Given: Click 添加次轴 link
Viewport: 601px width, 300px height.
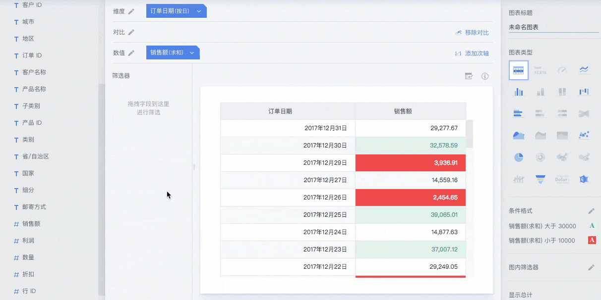Looking at the screenshot, I should pyautogui.click(x=472, y=53).
